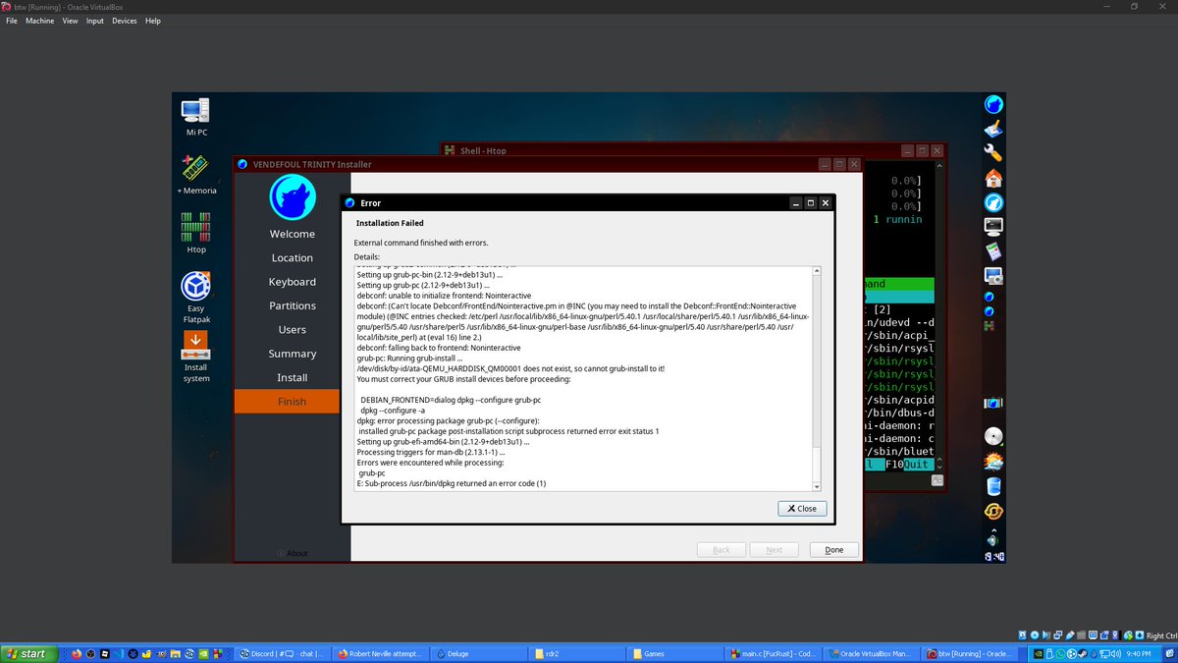Click the film-strip screen icon in right dock
The height and width of the screenshot is (663, 1178).
point(993,403)
